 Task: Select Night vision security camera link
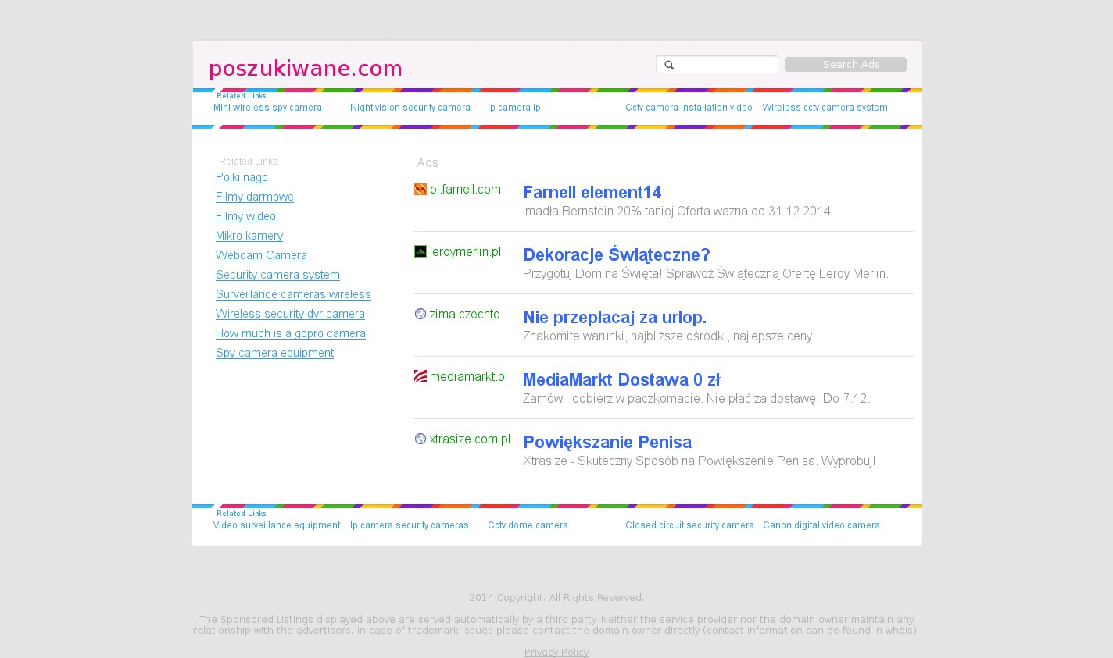click(410, 108)
